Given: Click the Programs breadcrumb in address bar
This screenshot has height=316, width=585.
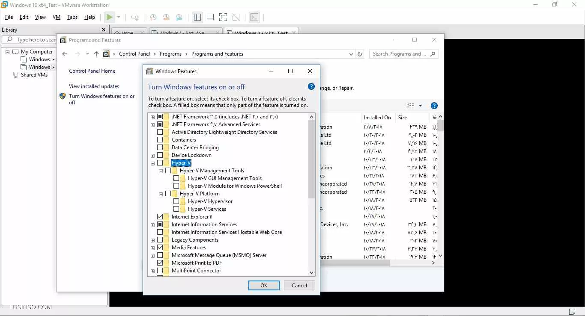Looking at the screenshot, I should click(x=170, y=54).
